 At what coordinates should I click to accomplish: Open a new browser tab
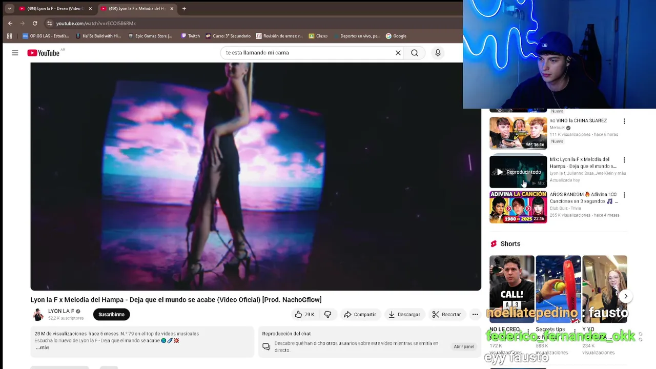point(184,8)
